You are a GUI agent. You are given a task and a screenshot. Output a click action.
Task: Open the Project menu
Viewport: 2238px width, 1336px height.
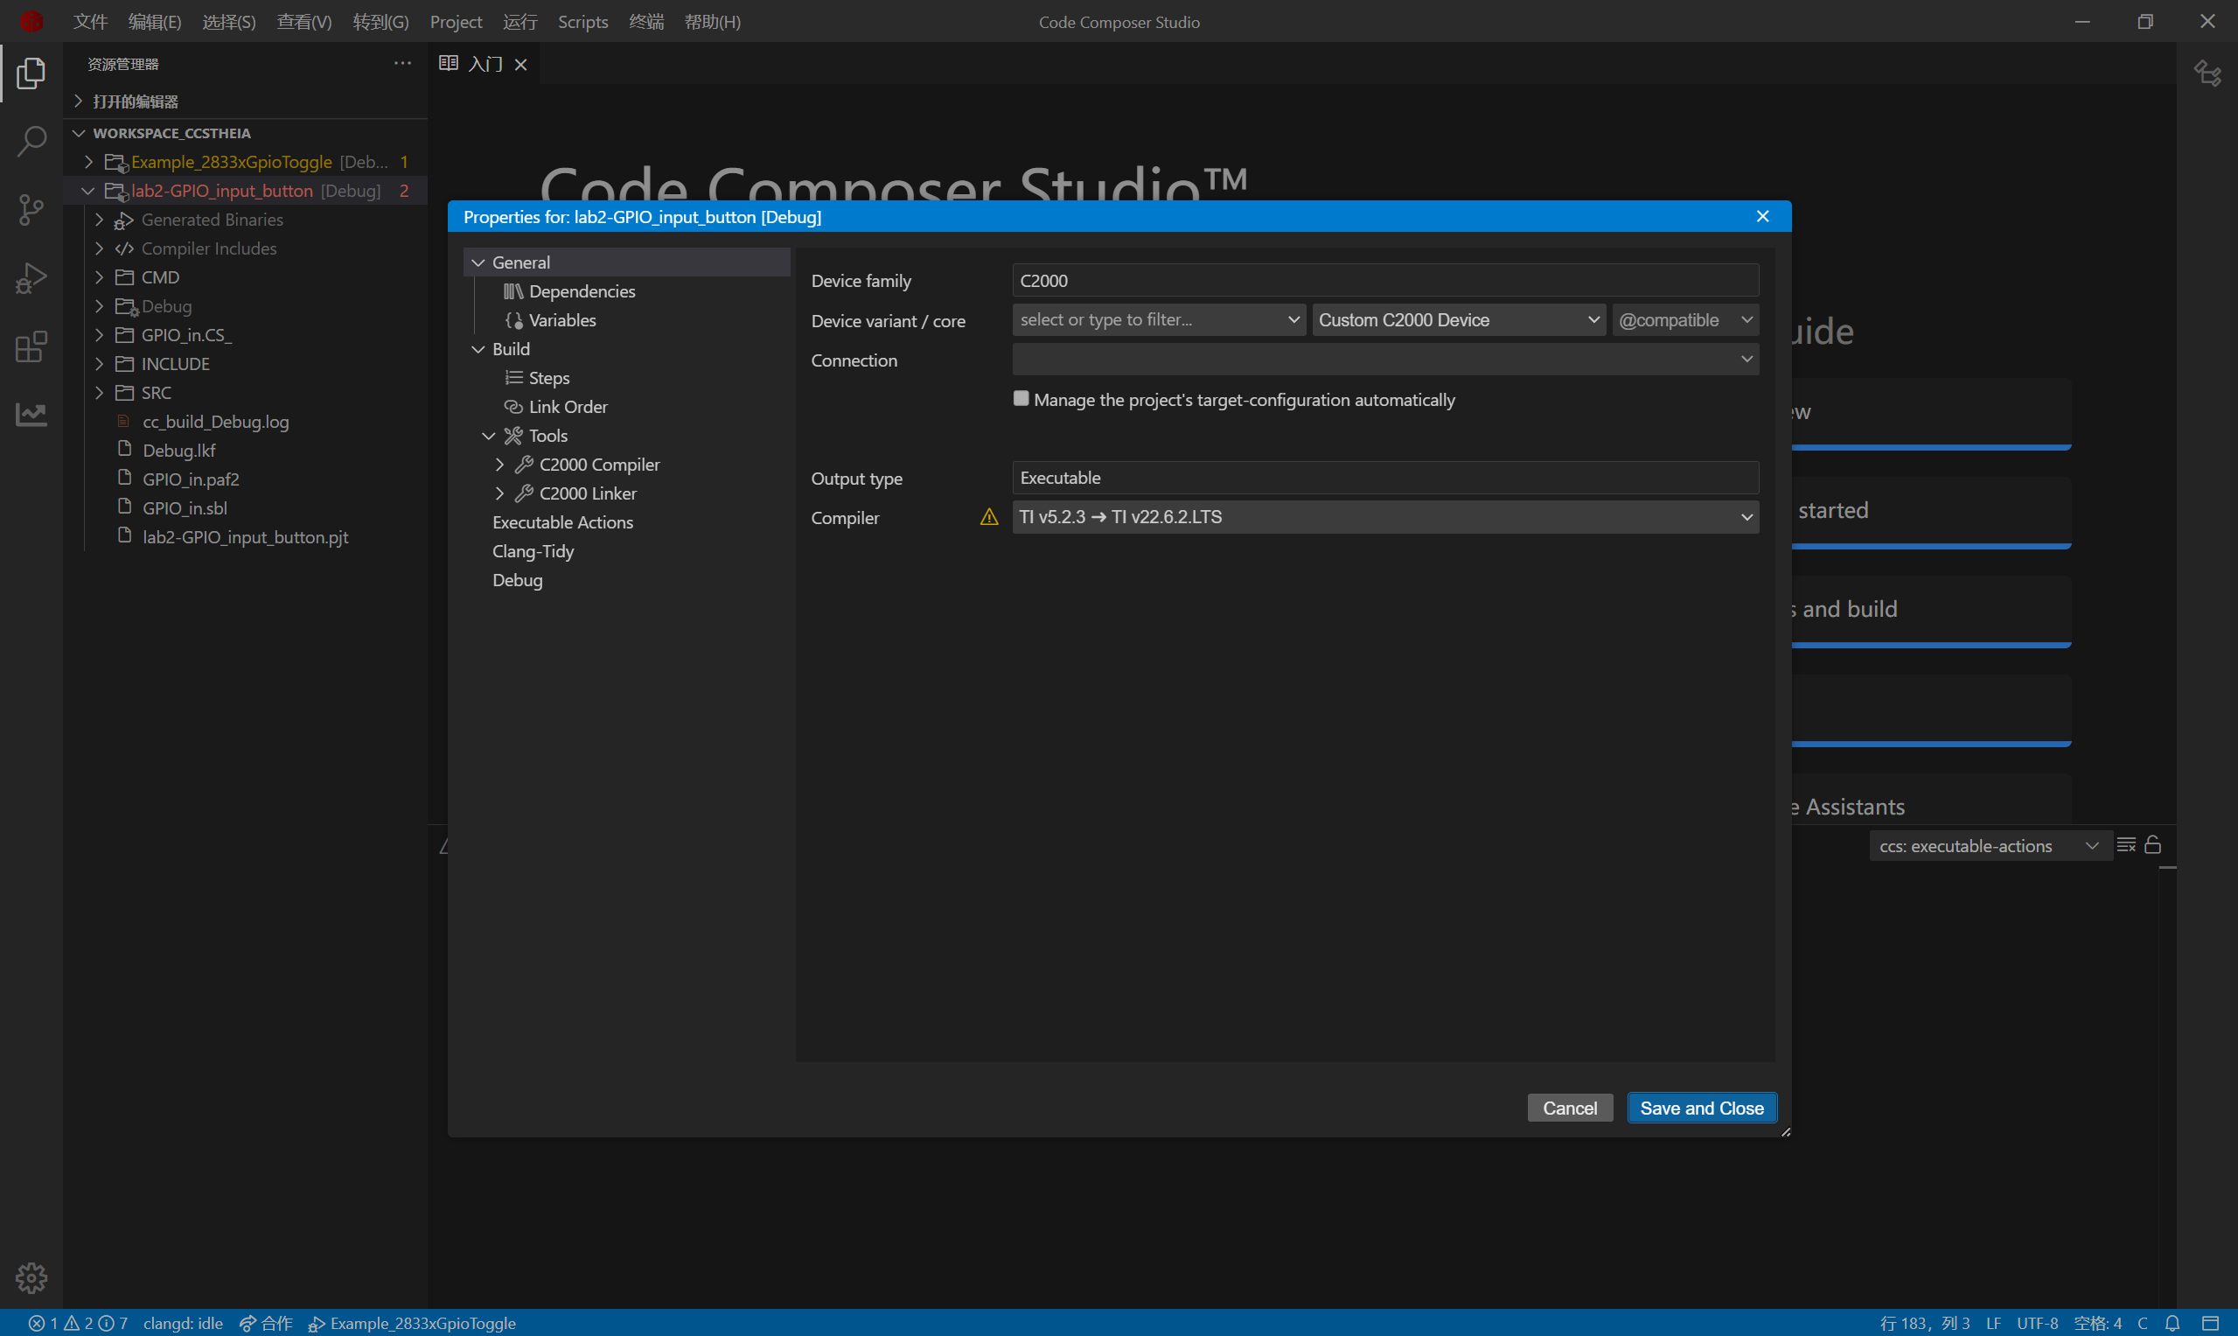coord(456,22)
